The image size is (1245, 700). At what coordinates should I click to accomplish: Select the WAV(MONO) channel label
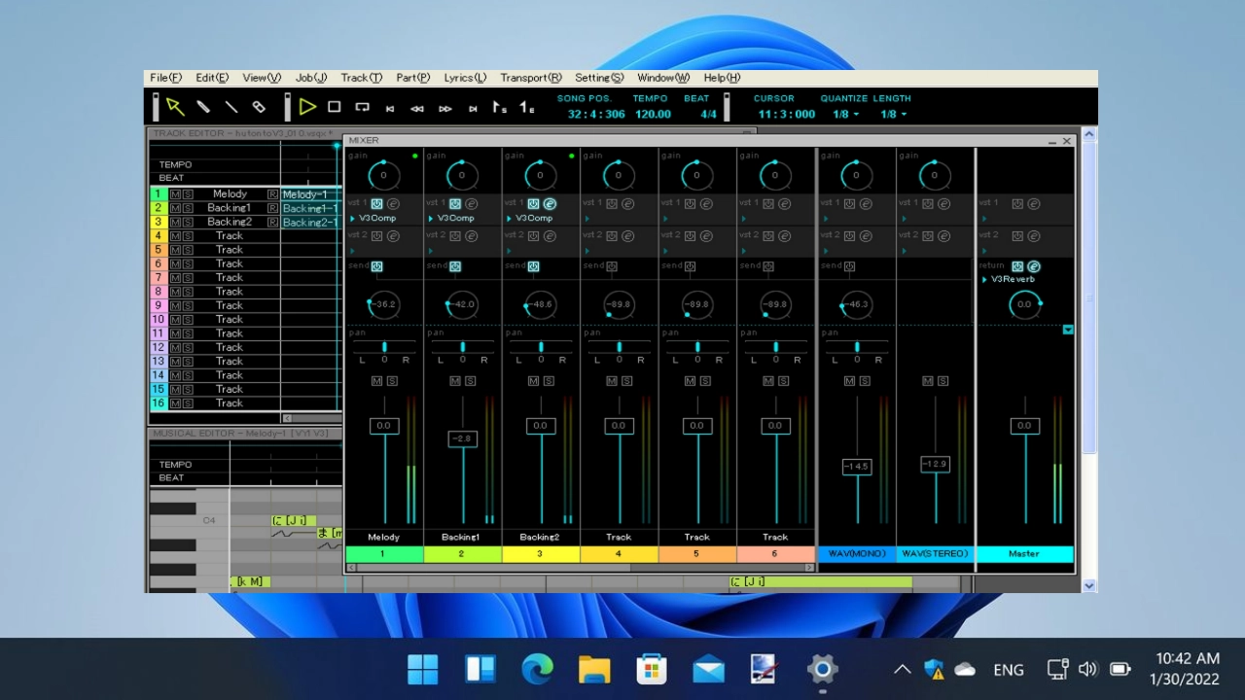point(857,554)
